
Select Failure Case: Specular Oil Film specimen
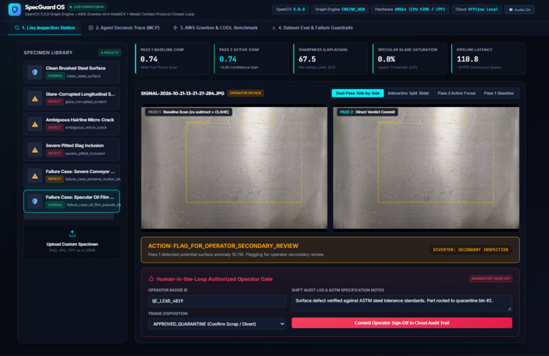click(x=72, y=201)
